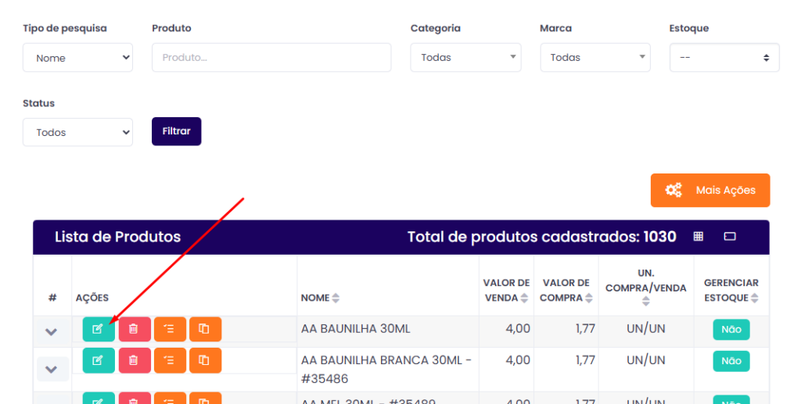Open the Categoria dropdown
Screen dimensions: 801x404
(x=465, y=57)
